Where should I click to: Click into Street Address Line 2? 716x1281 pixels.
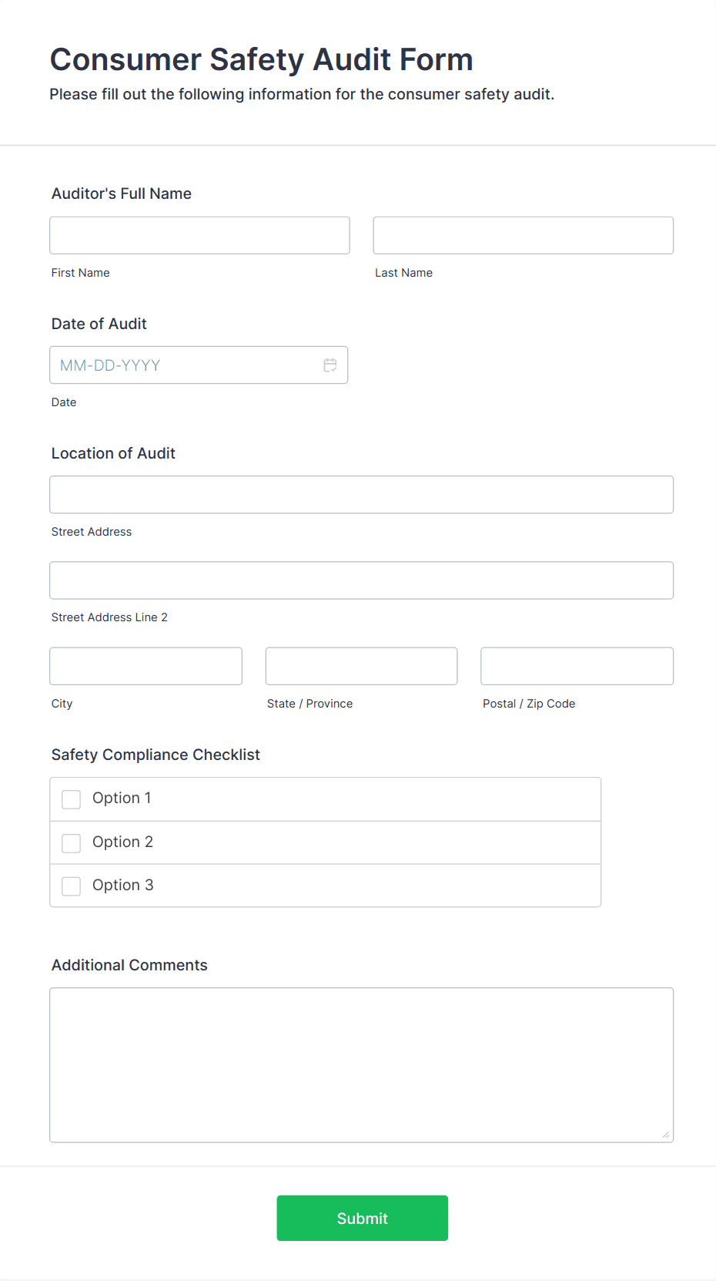click(x=361, y=580)
